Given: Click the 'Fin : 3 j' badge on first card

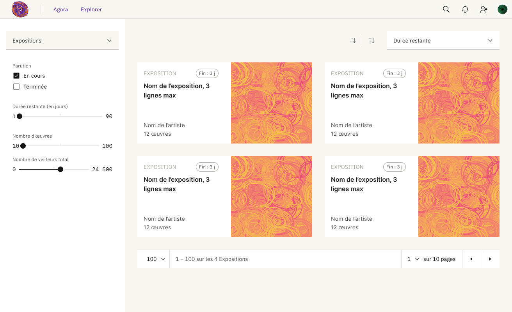Looking at the screenshot, I should coord(207,73).
